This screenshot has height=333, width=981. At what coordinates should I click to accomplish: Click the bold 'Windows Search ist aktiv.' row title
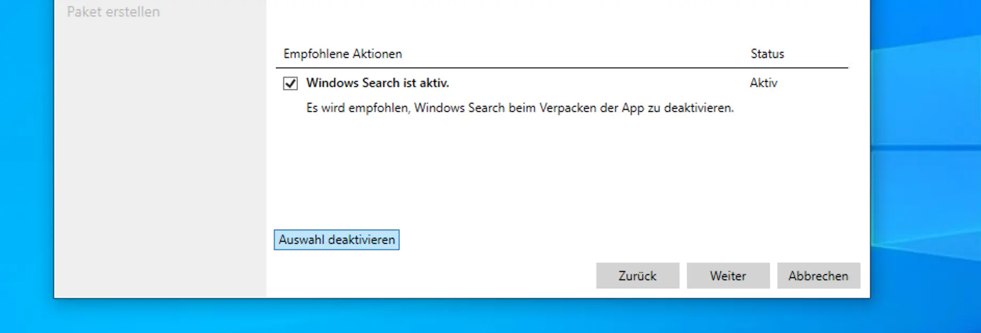pos(378,83)
